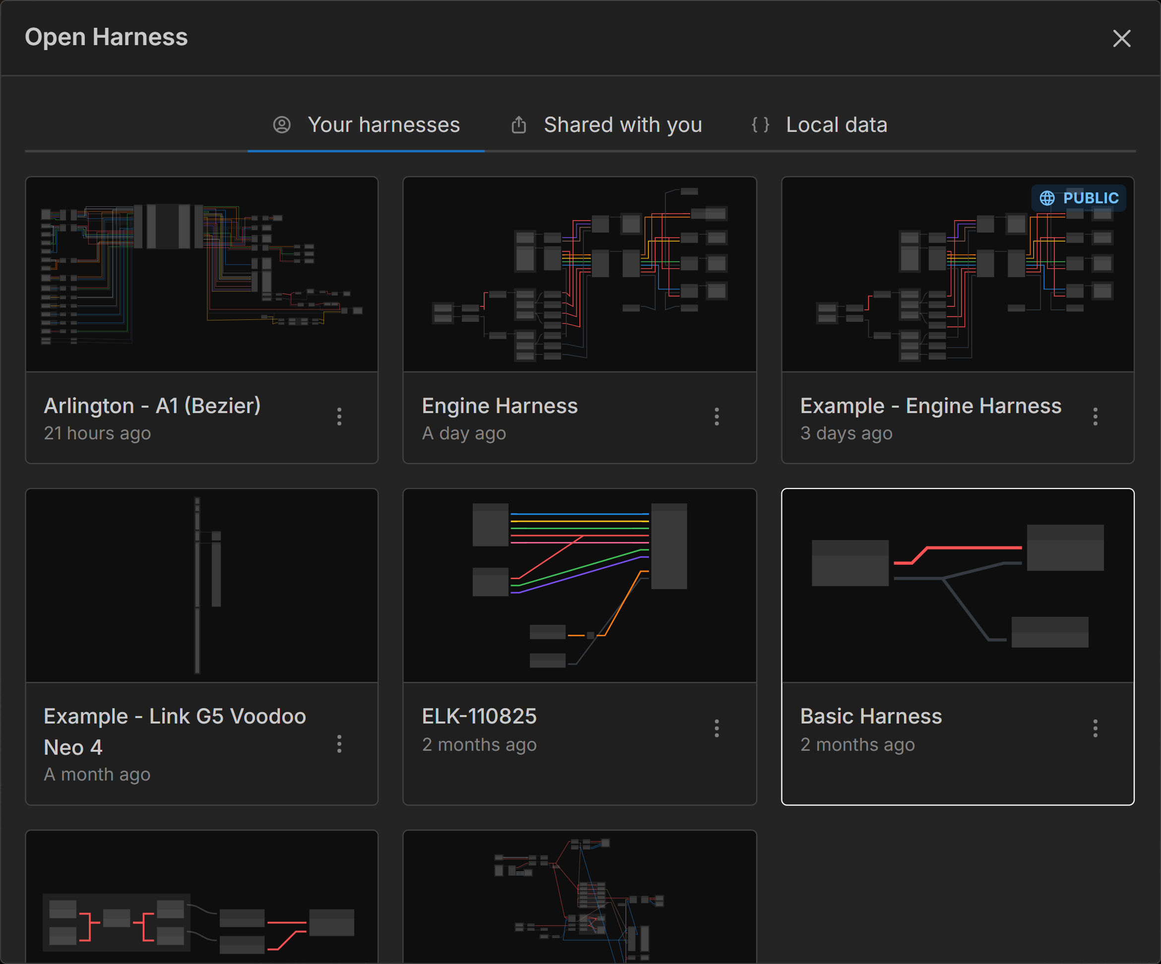1161x964 pixels.
Task: Select the Basic Harness preview thumbnail
Action: 957,586
